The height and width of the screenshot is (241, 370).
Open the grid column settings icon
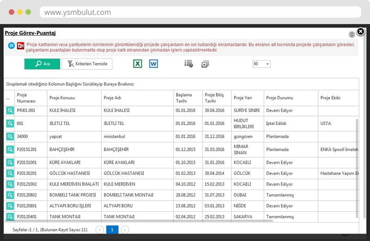pyautogui.click(x=189, y=64)
